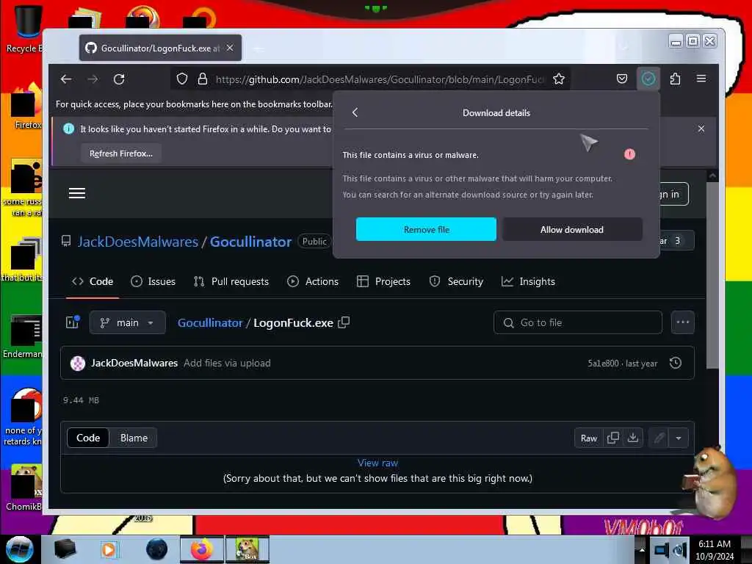Click Allow download

pos(572,229)
